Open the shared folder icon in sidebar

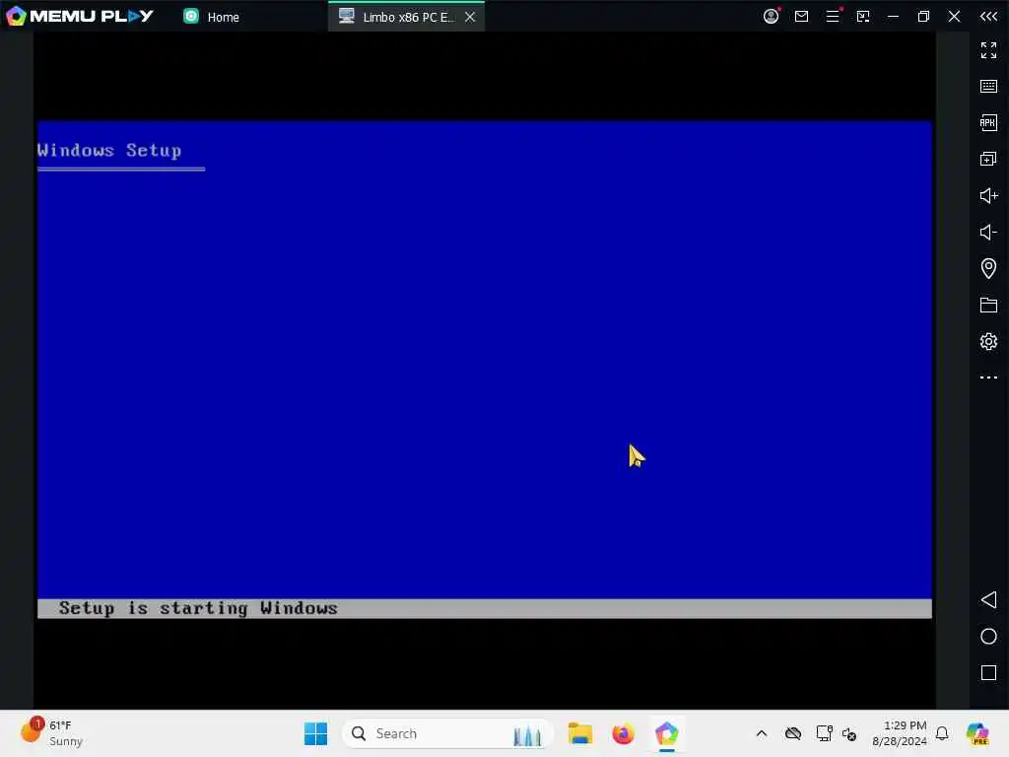(x=988, y=305)
